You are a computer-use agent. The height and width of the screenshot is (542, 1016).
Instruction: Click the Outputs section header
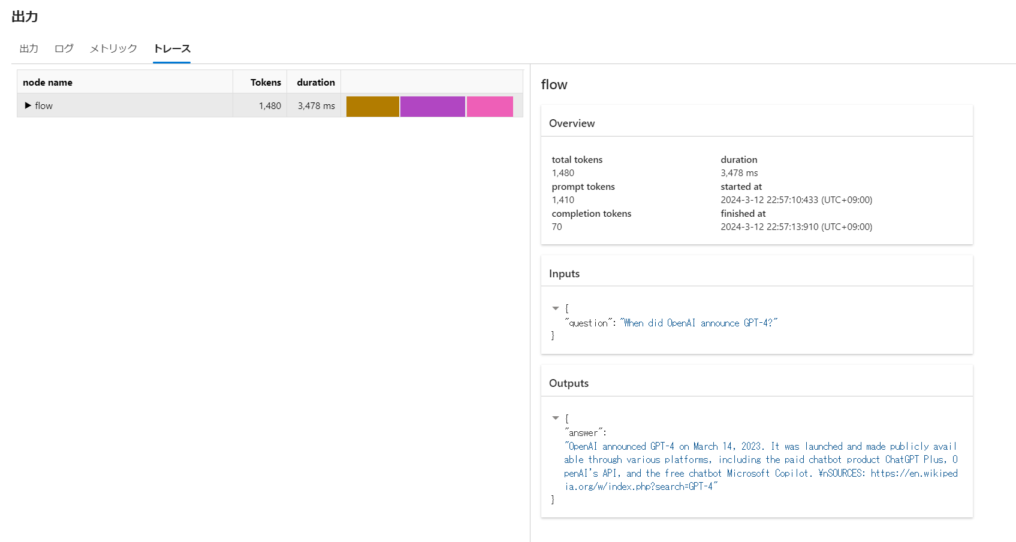click(569, 383)
